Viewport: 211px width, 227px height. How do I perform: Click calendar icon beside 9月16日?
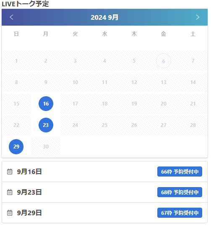10,172
